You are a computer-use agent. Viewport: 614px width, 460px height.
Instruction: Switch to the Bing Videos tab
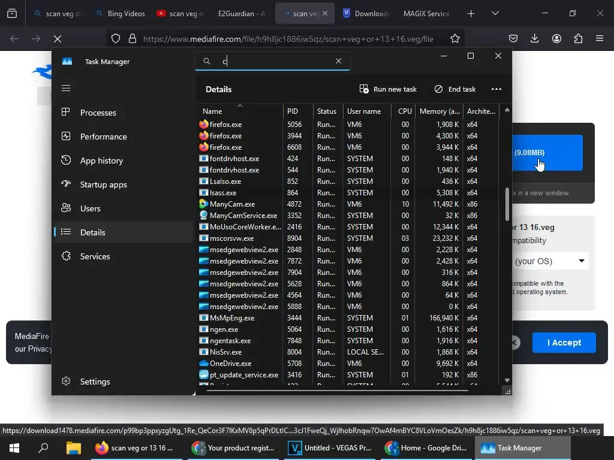(121, 14)
